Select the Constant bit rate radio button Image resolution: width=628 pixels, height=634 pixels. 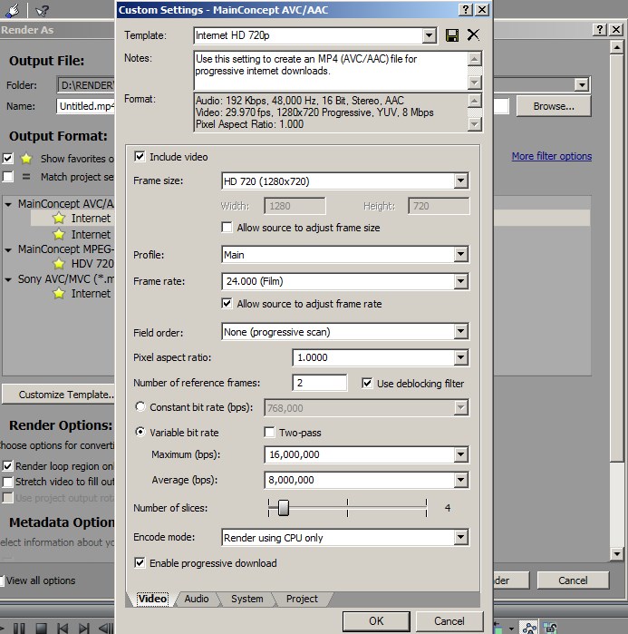point(140,406)
